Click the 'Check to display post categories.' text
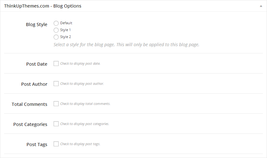Viewport: 267px width, 158px height. pos(84,124)
